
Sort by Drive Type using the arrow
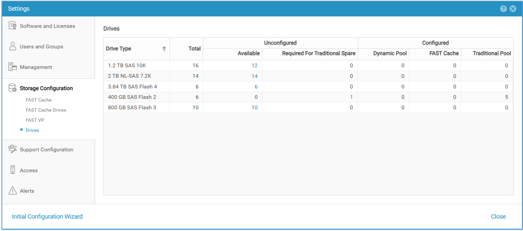pos(164,49)
